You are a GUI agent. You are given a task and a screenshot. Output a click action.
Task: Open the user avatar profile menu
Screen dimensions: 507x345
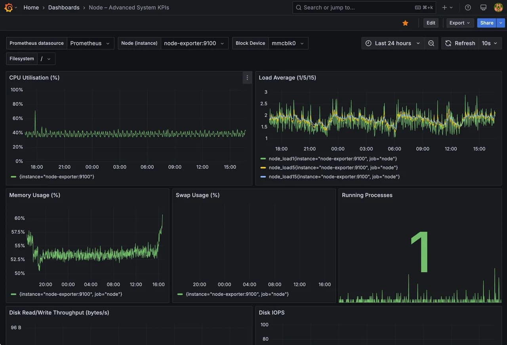tap(498, 8)
